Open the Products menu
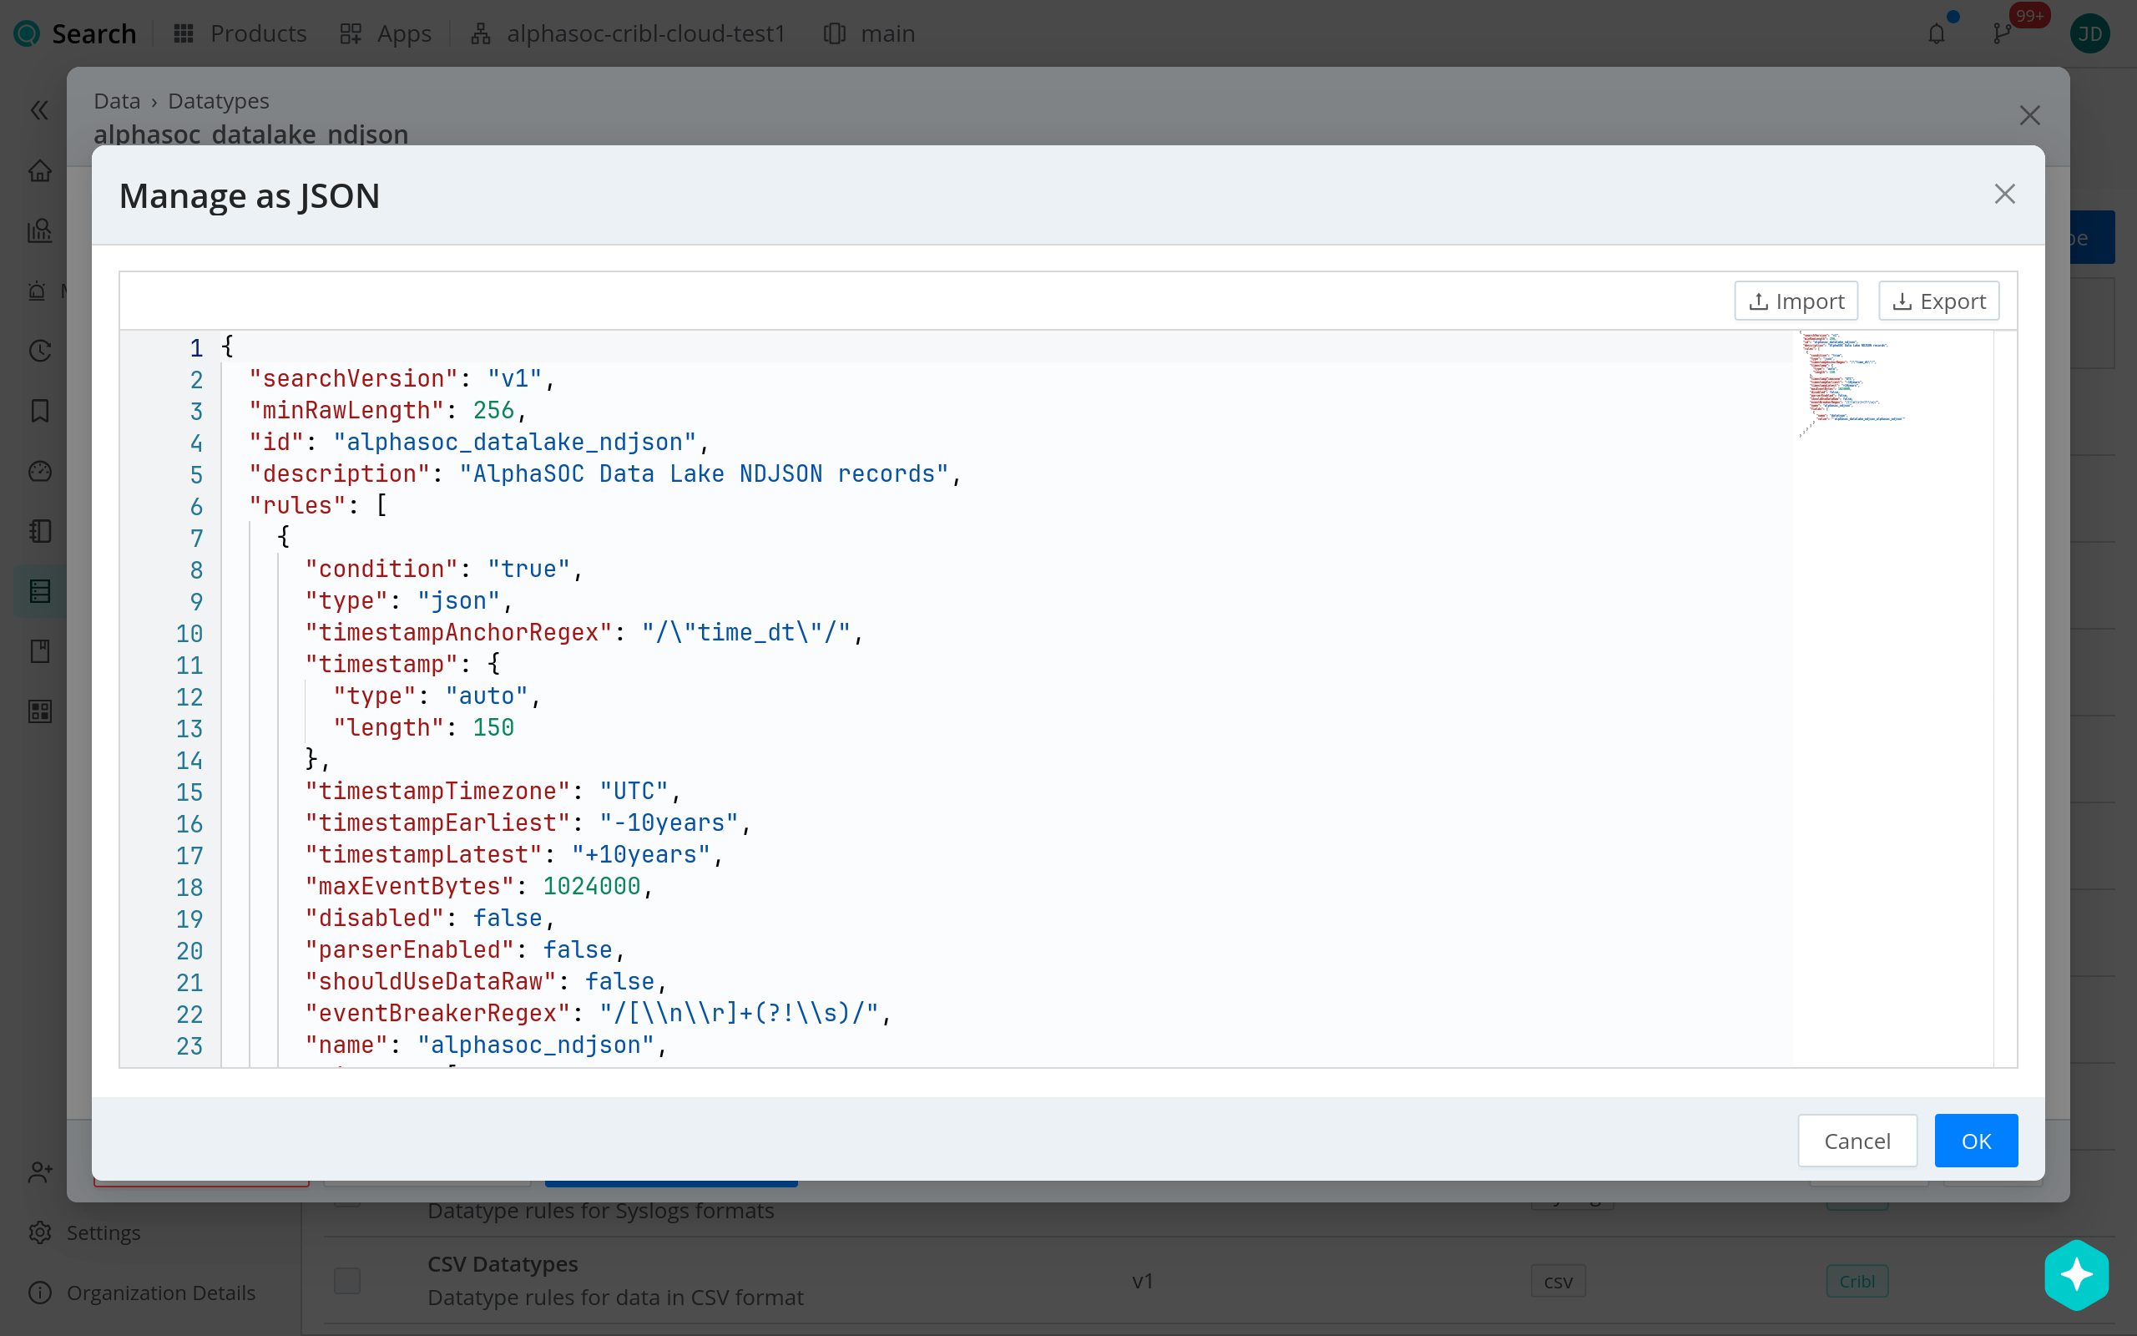 [240, 33]
